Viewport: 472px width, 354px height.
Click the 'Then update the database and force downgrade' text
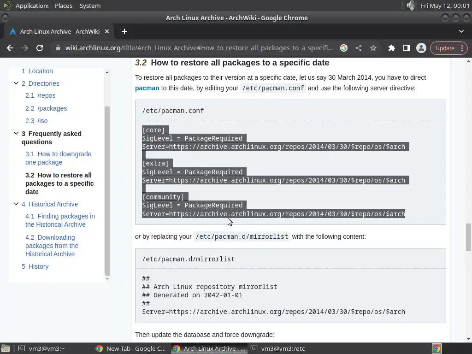205,335
